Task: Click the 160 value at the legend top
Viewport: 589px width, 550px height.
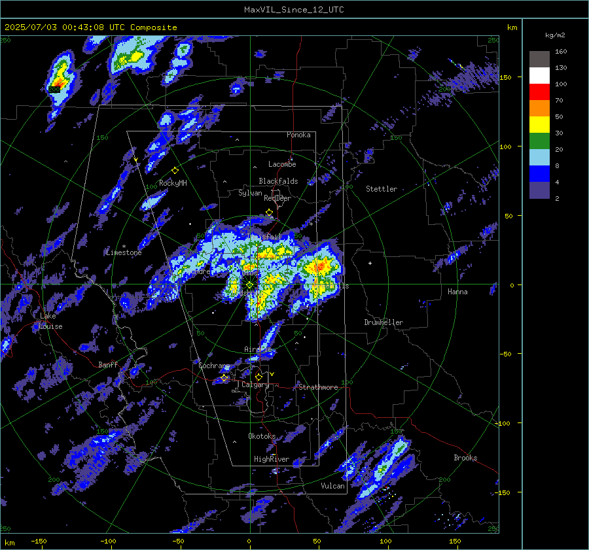Action: (561, 52)
